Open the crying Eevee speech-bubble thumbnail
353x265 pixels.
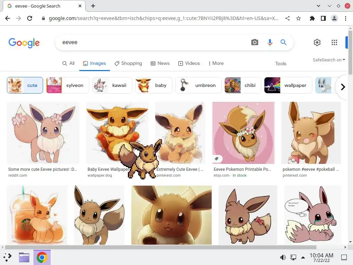(312, 215)
